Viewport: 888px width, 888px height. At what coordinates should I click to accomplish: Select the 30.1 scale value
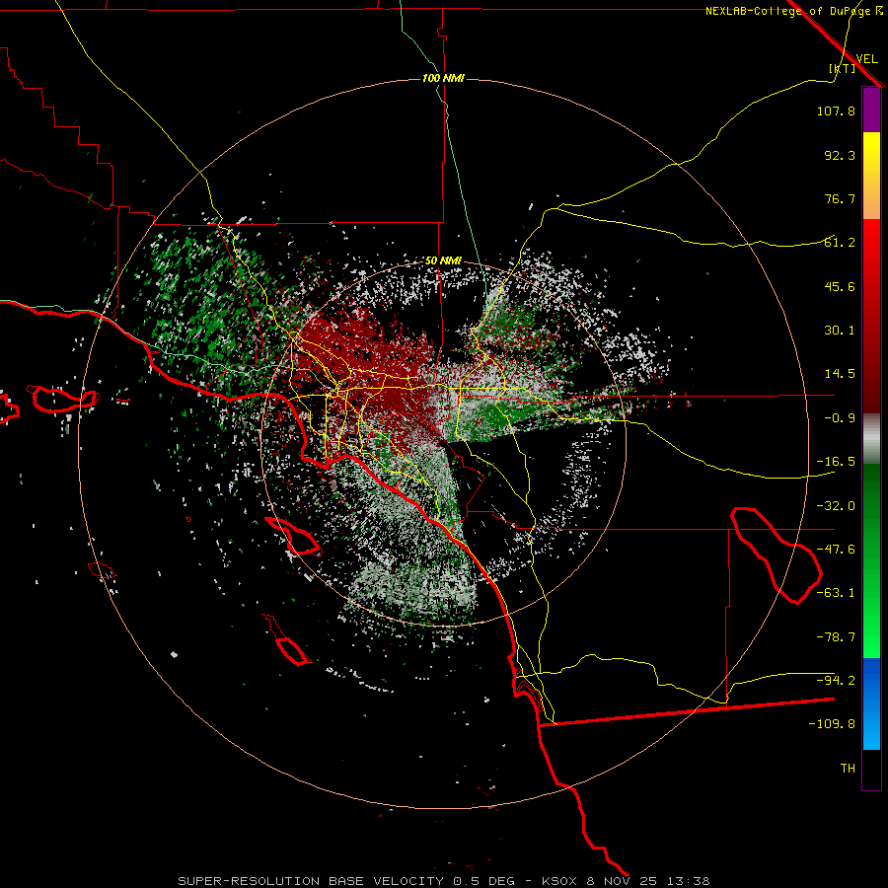tap(840, 331)
